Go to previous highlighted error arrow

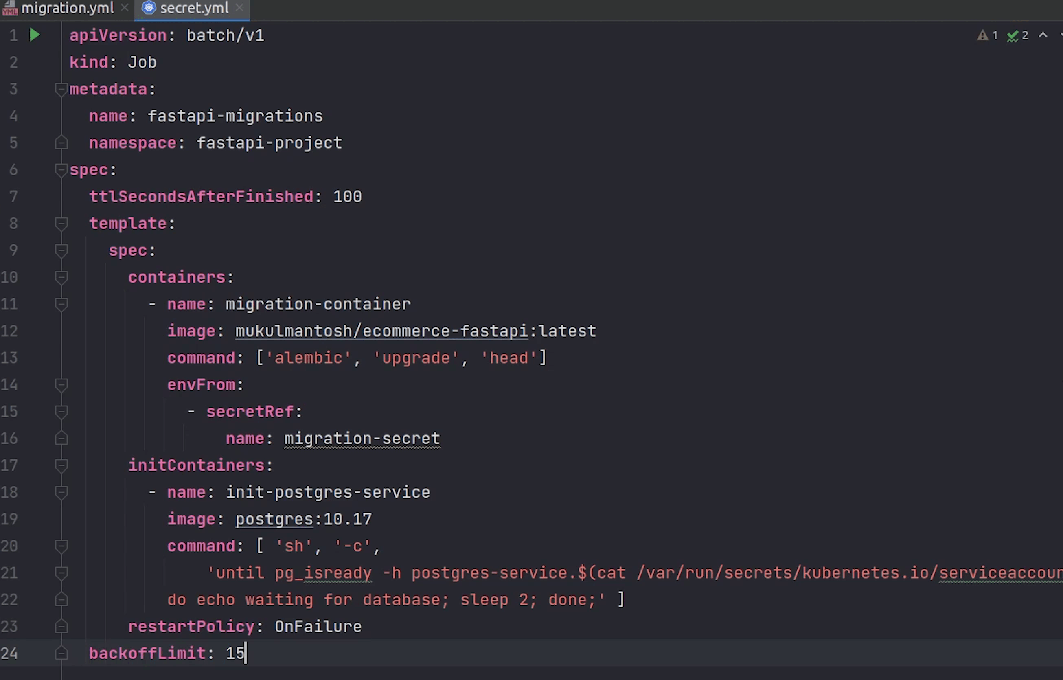[1043, 35]
